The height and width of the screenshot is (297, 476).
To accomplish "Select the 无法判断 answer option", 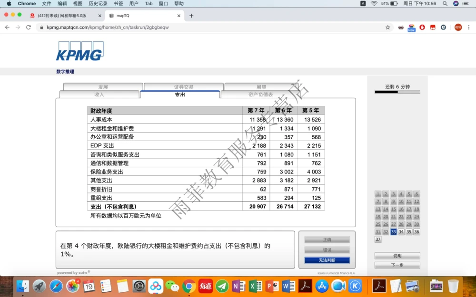I will [x=327, y=260].
